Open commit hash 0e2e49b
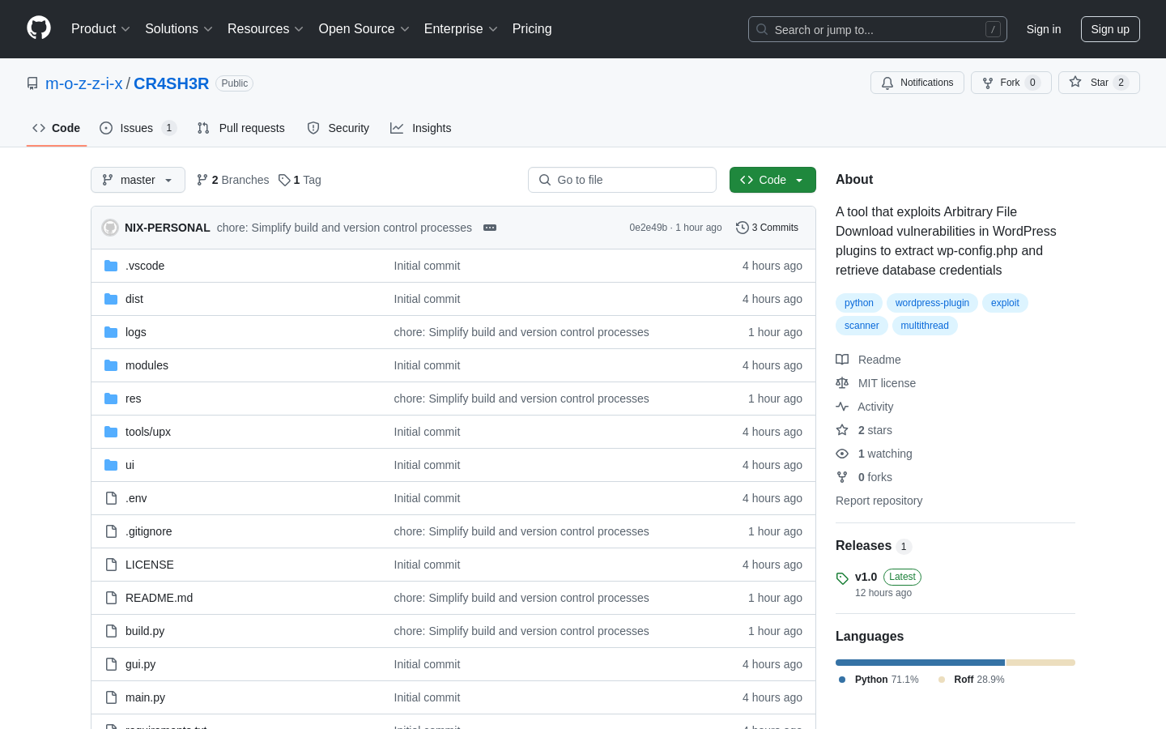The width and height of the screenshot is (1166, 729). click(648, 228)
